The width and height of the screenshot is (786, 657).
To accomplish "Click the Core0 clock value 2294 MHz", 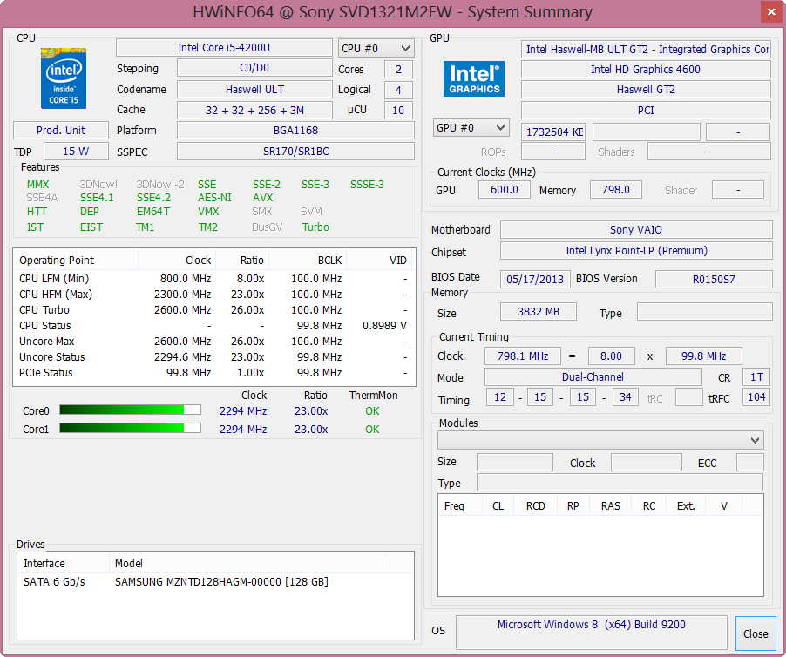I will click(243, 411).
